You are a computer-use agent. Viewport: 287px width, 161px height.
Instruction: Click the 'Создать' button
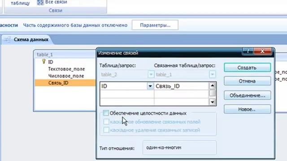click(x=247, y=68)
